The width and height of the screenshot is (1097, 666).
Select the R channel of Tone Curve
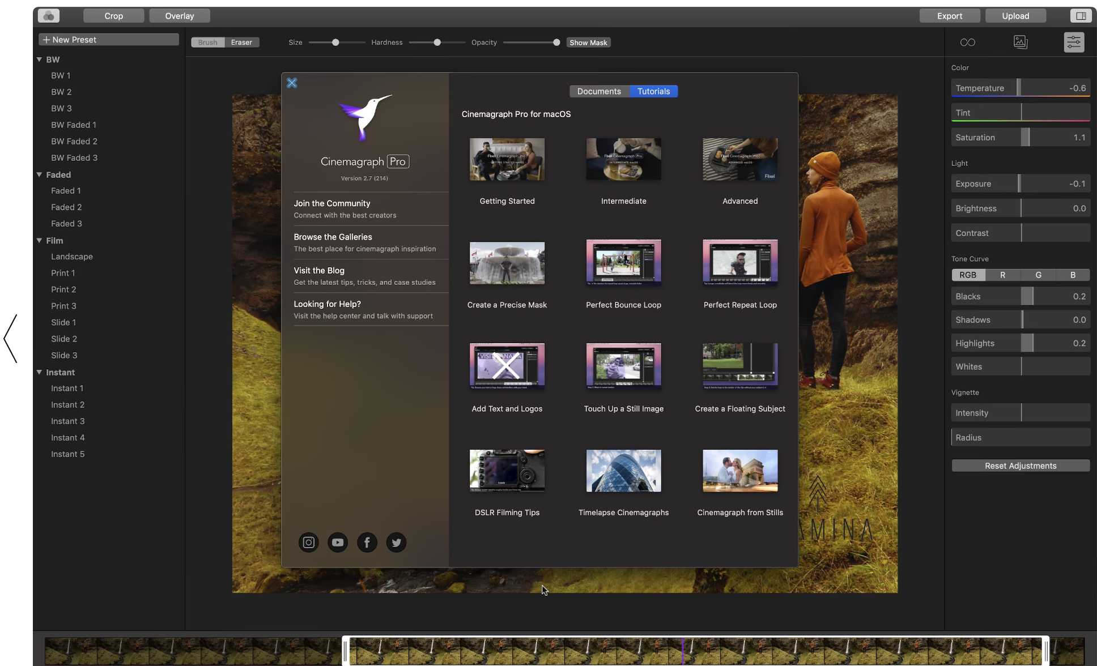1002,275
